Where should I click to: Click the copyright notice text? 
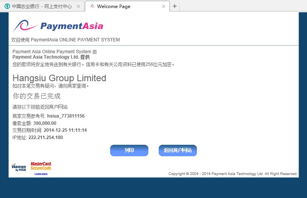coord(233,174)
